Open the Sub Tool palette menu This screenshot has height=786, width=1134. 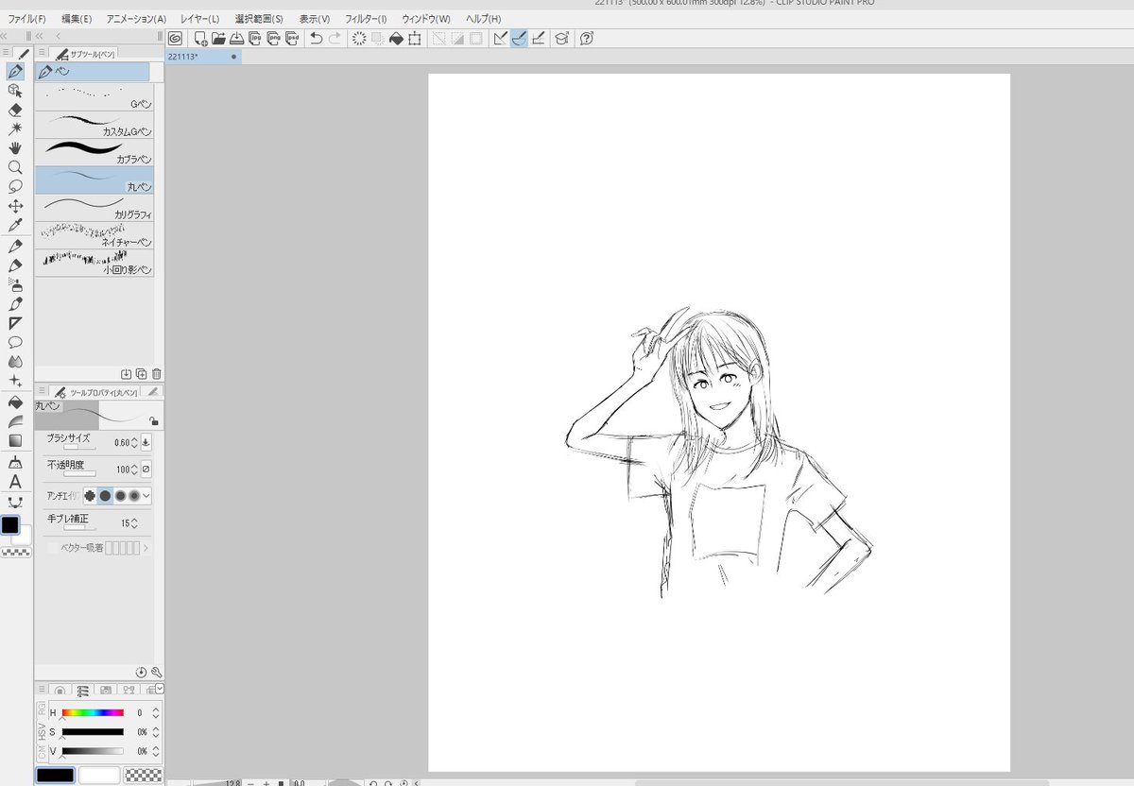click(41, 54)
